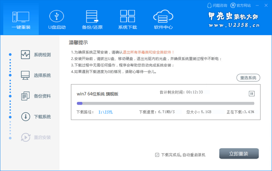Open the 备份/还原 tab
The image size is (272, 171).
click(92, 19)
